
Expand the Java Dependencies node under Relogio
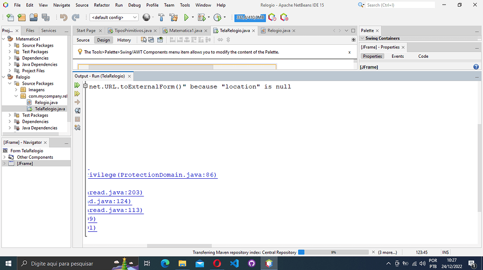click(9, 128)
